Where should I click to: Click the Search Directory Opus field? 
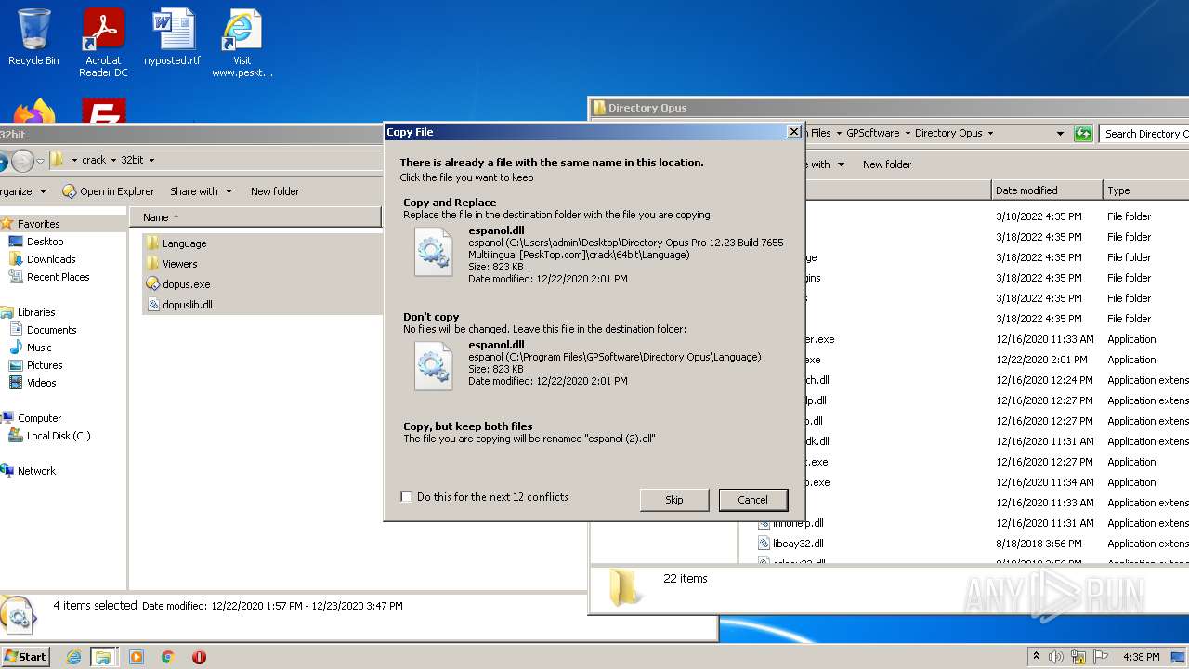click(1144, 134)
